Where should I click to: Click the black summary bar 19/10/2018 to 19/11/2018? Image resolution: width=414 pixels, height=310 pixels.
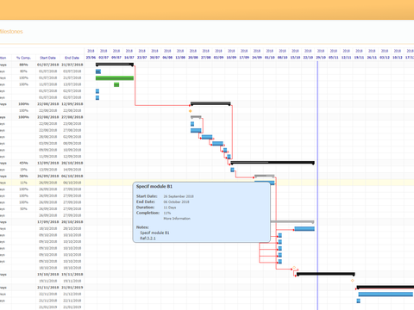point(326,274)
